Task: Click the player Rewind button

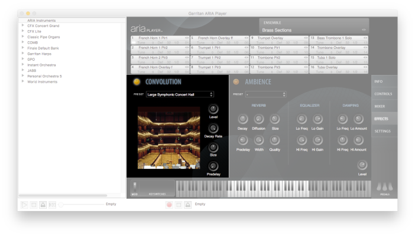Action: point(52,205)
